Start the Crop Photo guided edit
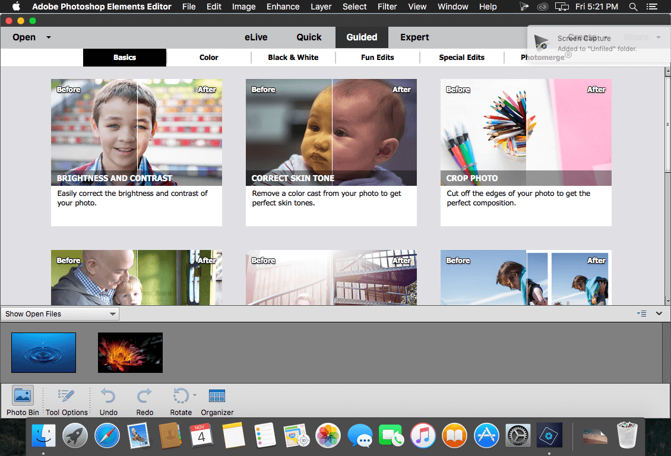Screen dimensions: 671x456 [526, 152]
